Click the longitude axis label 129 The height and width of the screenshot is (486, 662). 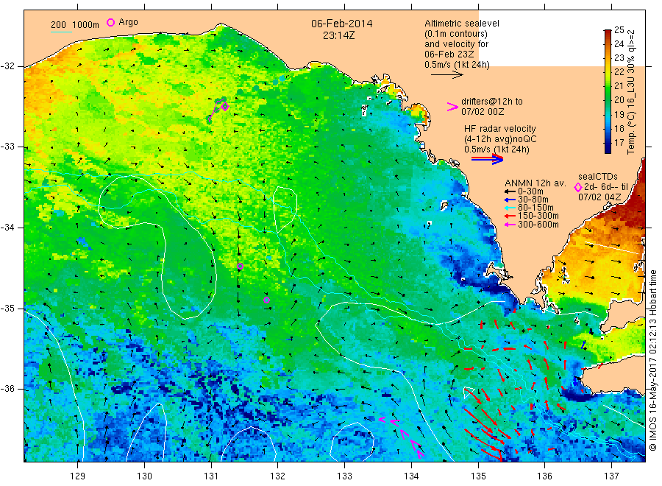click(78, 476)
